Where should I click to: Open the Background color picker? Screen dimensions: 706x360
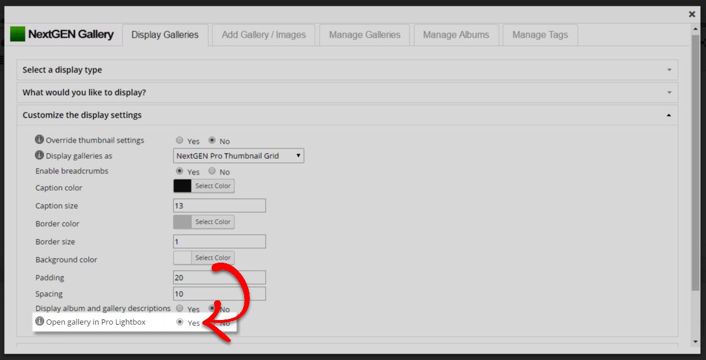point(204,258)
